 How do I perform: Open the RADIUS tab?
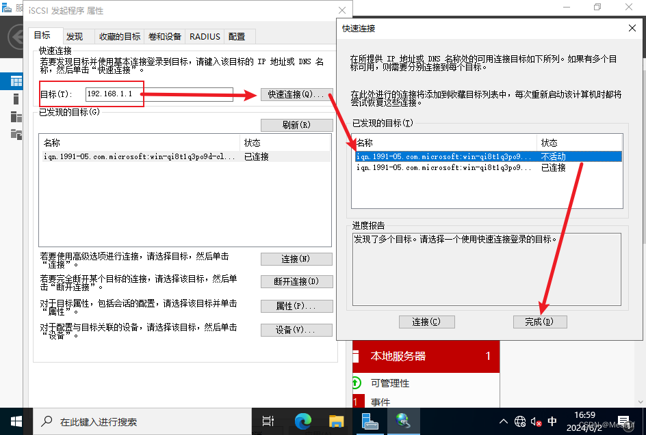[205, 37]
